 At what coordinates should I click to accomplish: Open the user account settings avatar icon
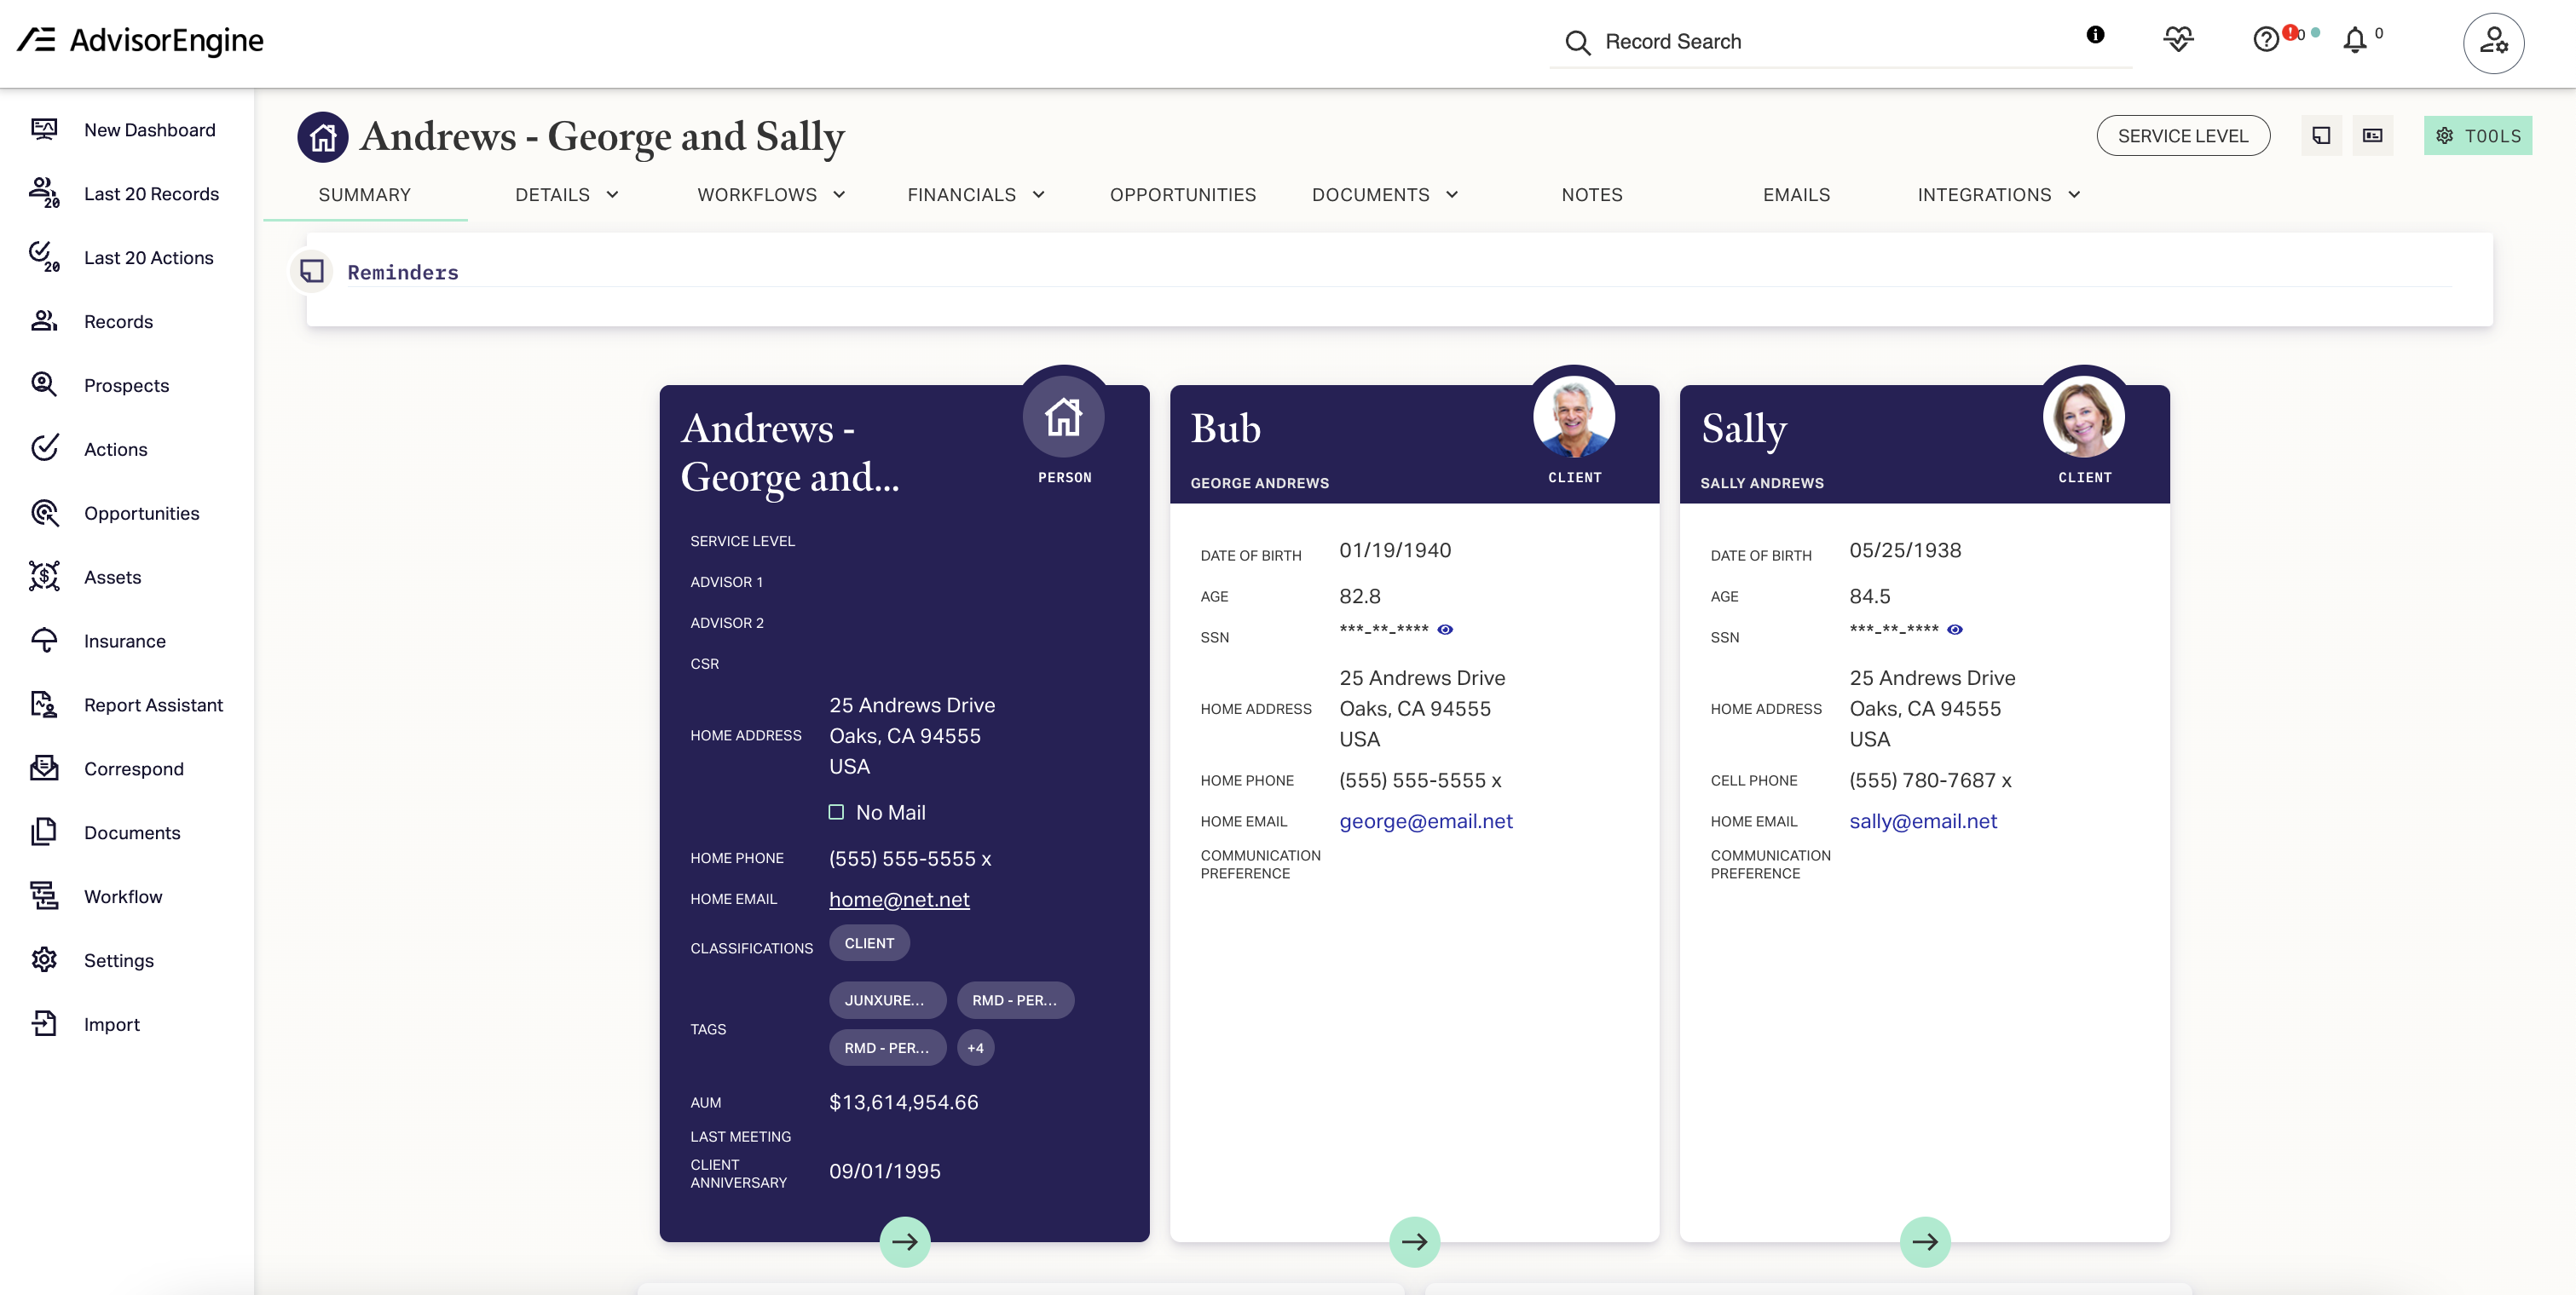tap(2493, 42)
